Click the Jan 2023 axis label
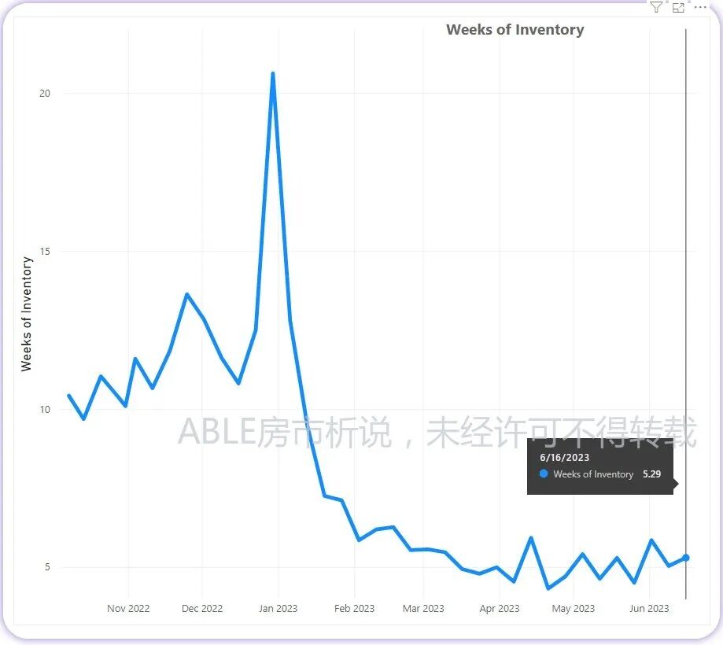 (278, 609)
